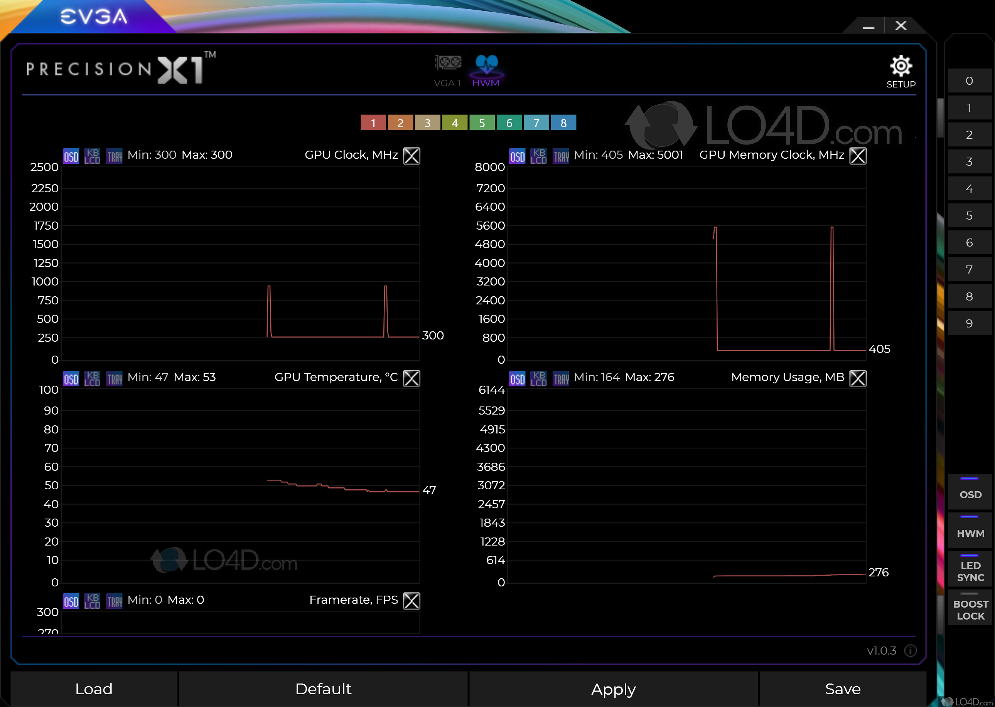Click the OSD icon on Memory Usage graph
The height and width of the screenshot is (707, 995).
(x=517, y=378)
